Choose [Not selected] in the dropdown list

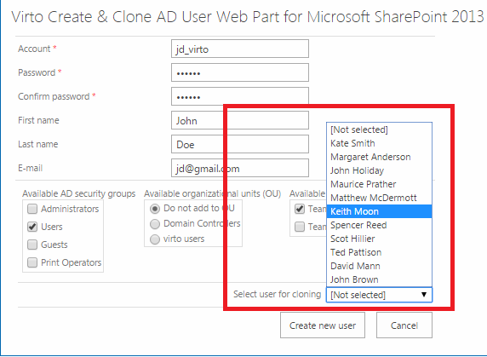pyautogui.click(x=379, y=130)
